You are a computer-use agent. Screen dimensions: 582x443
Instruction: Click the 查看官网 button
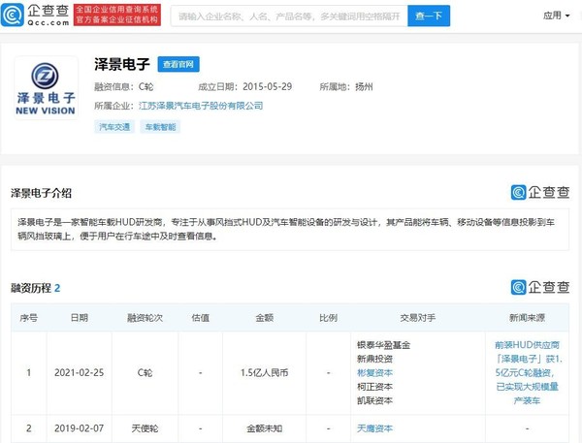[178, 64]
